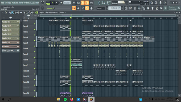Open the Browser folder-tree icon
Viewport: 181px width, 102px height.
[x=144, y=8]
